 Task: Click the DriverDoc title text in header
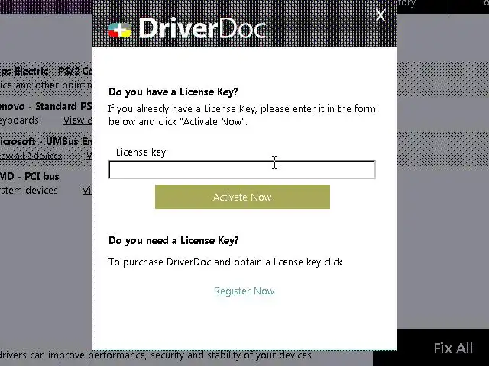click(x=202, y=28)
